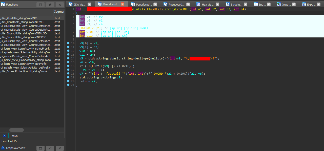Toggle breakpoint dot on line 11
324x151 pixels.
click(68, 47)
